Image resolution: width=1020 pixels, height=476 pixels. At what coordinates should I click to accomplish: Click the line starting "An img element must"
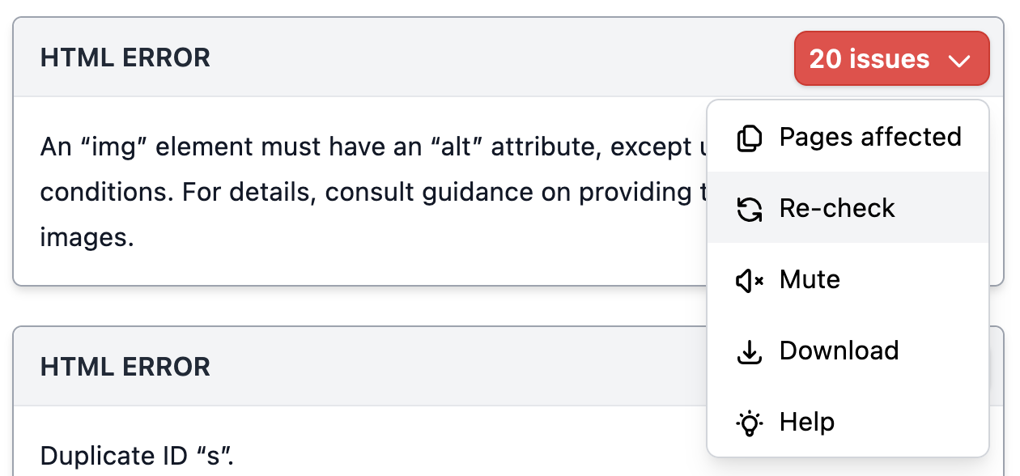[x=372, y=147]
